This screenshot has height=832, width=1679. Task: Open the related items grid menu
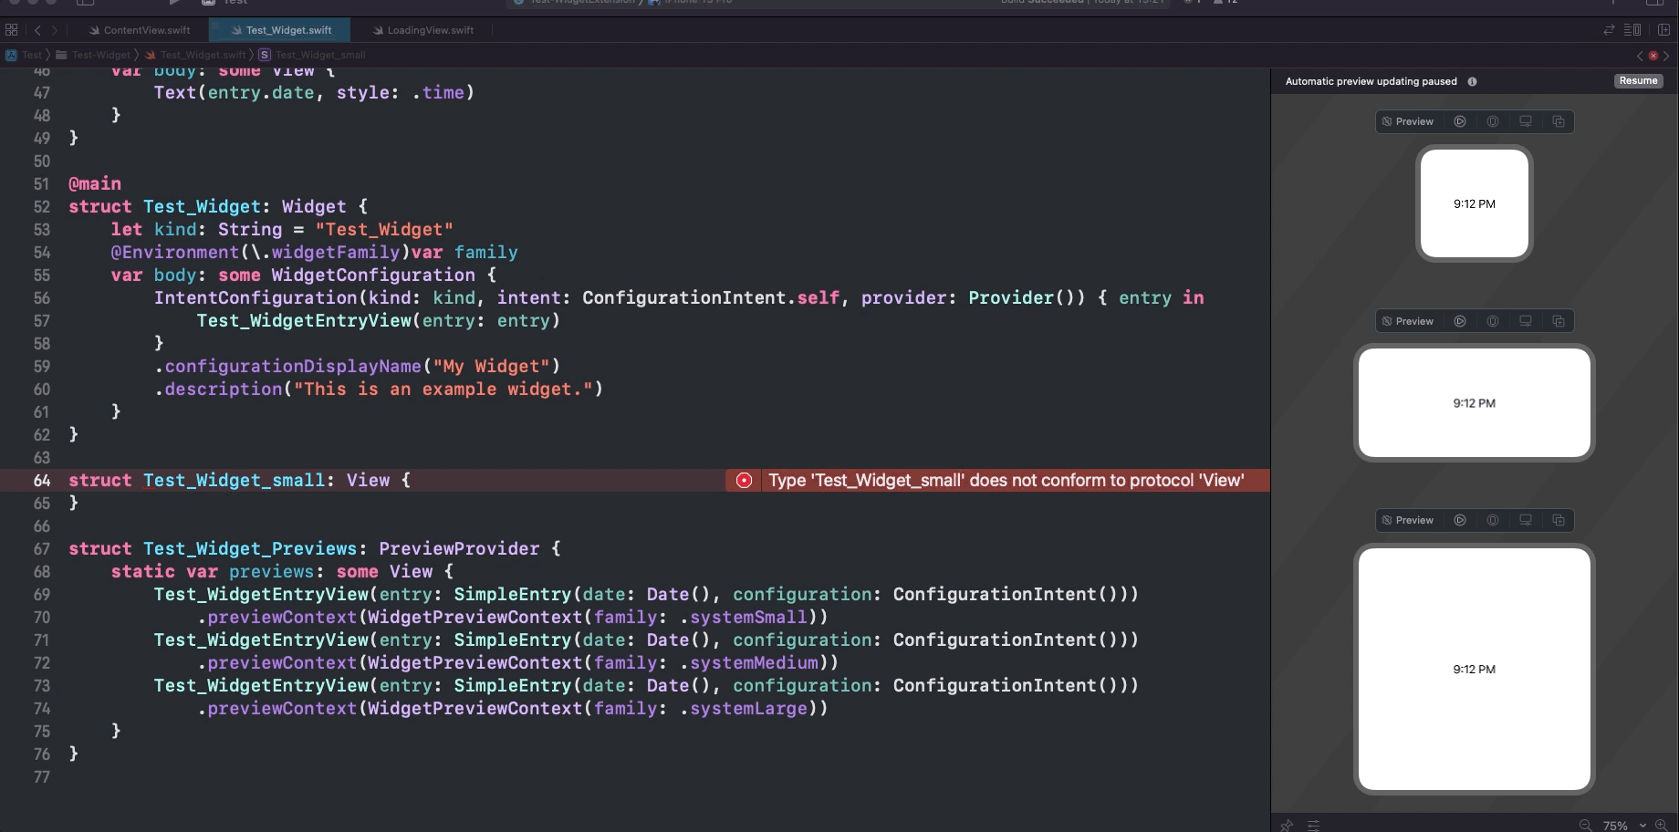[11, 30]
